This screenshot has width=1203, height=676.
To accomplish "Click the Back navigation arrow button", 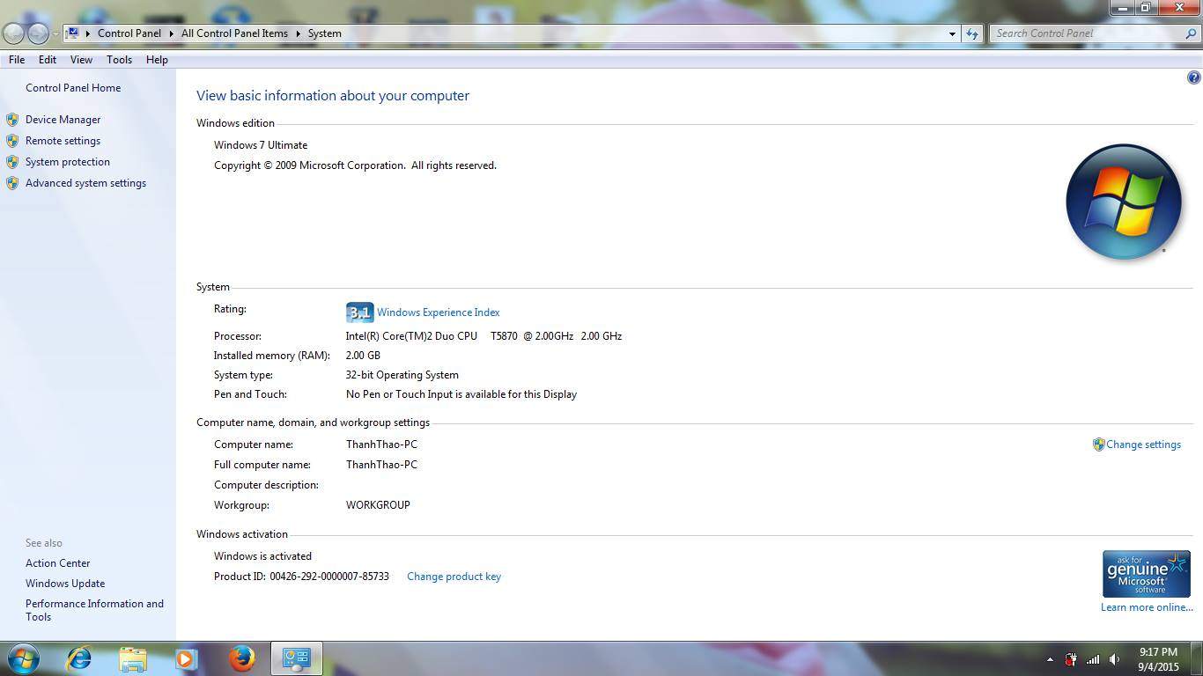I will pos(13,33).
